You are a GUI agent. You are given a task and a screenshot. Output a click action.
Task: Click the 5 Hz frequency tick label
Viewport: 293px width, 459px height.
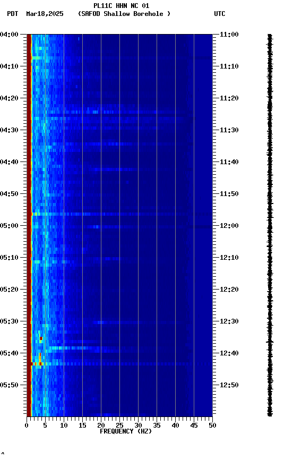coord(45,426)
